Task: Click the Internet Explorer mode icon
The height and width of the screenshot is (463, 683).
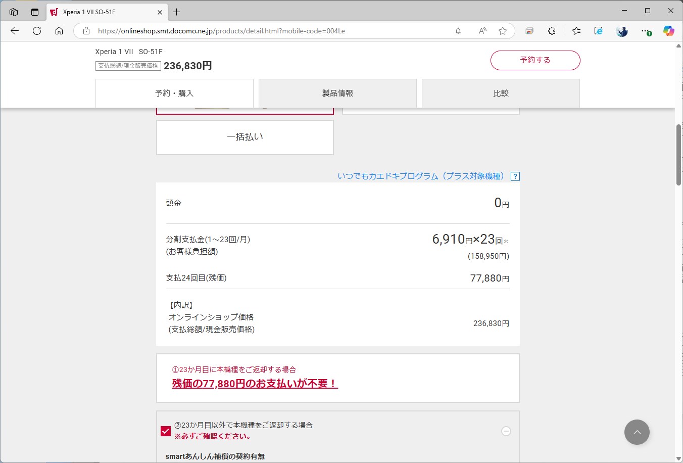Action: click(598, 31)
